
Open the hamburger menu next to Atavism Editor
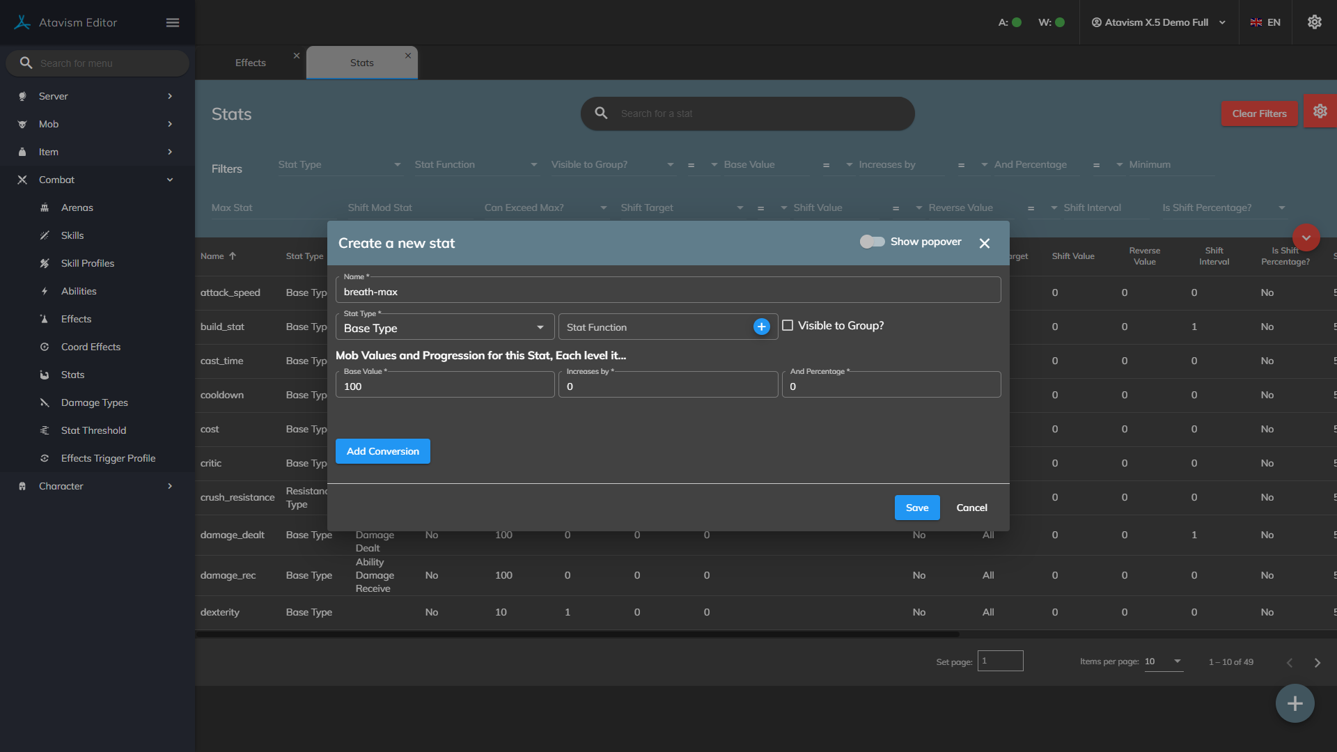(x=173, y=22)
